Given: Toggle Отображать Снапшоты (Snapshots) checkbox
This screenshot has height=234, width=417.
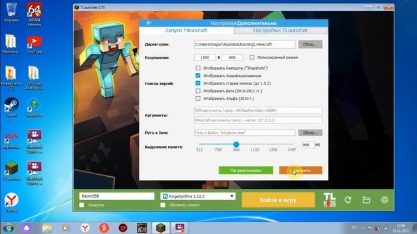Looking at the screenshot, I should (x=198, y=68).
